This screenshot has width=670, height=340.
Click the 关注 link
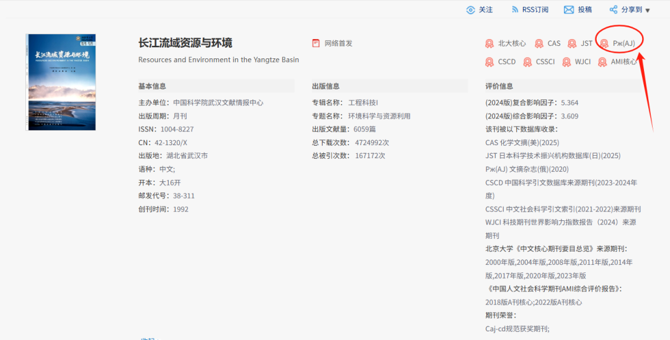(485, 9)
